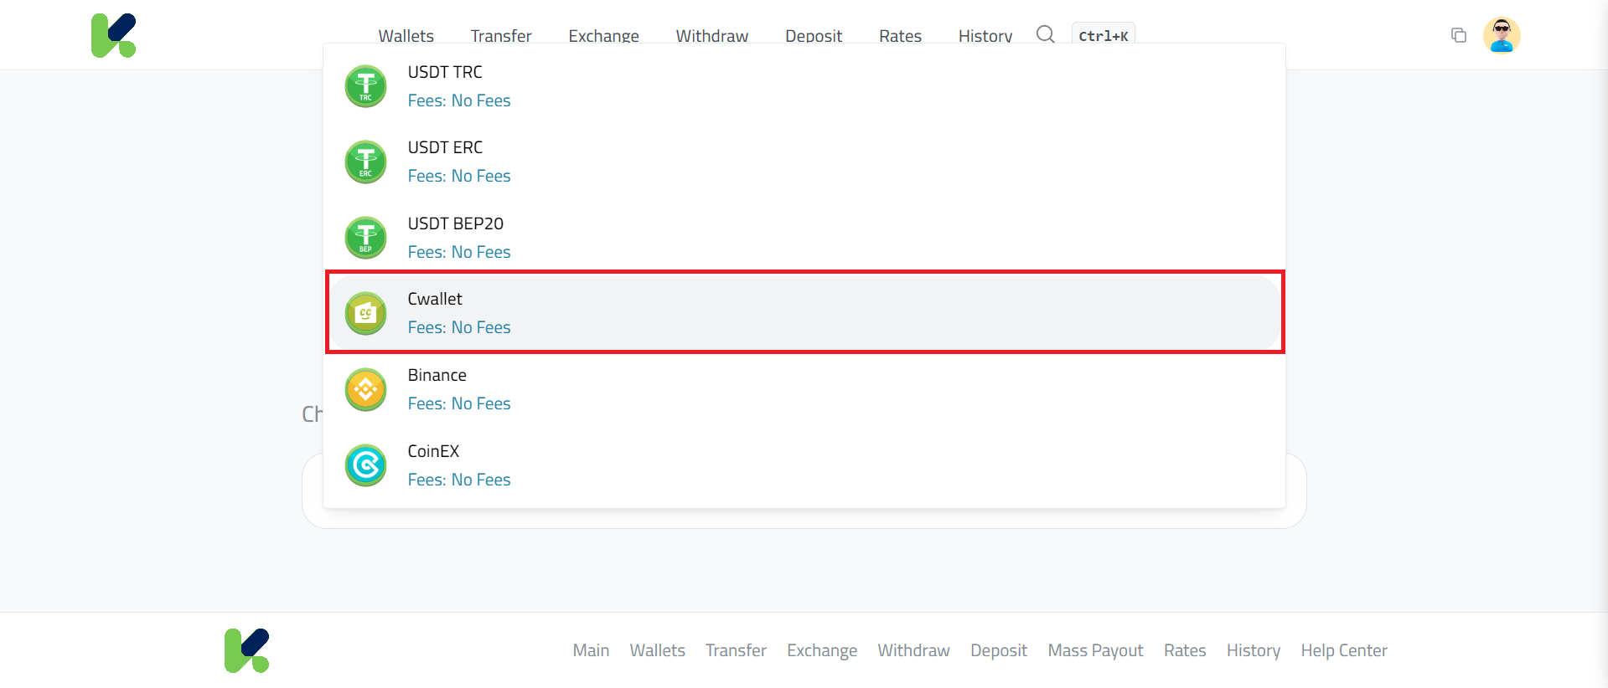The image size is (1608, 688).
Task: Open the History link in the footer
Action: pyautogui.click(x=1254, y=650)
